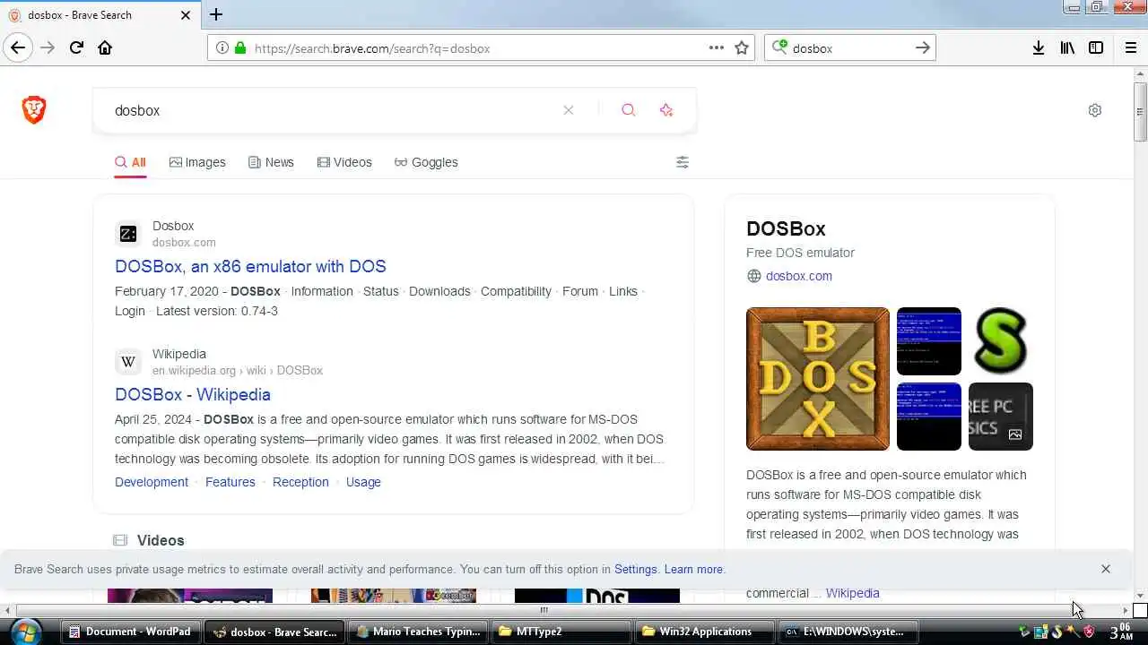Switch to the Images tab
Screen dimensions: 1148x645
click(197, 162)
